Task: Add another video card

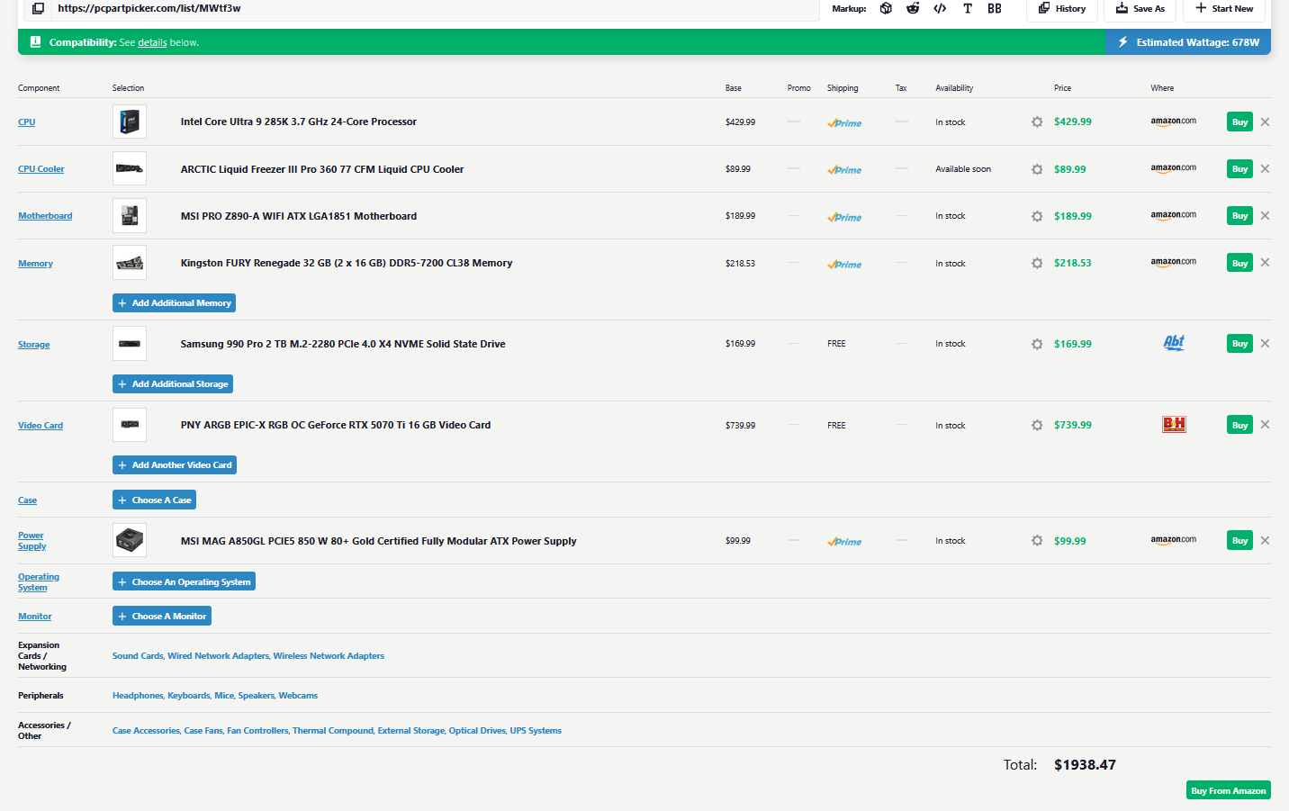Action: click(175, 465)
